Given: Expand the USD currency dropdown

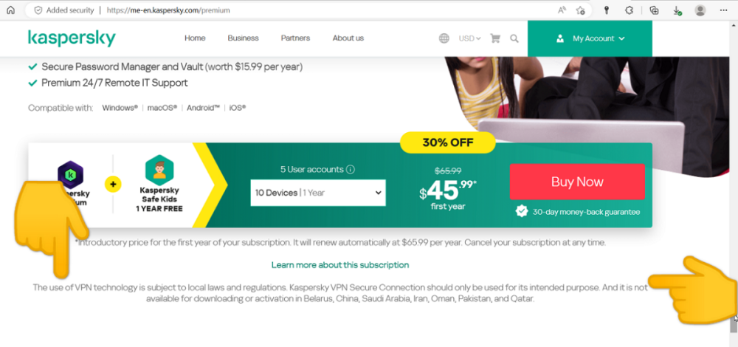Looking at the screenshot, I should (x=469, y=38).
